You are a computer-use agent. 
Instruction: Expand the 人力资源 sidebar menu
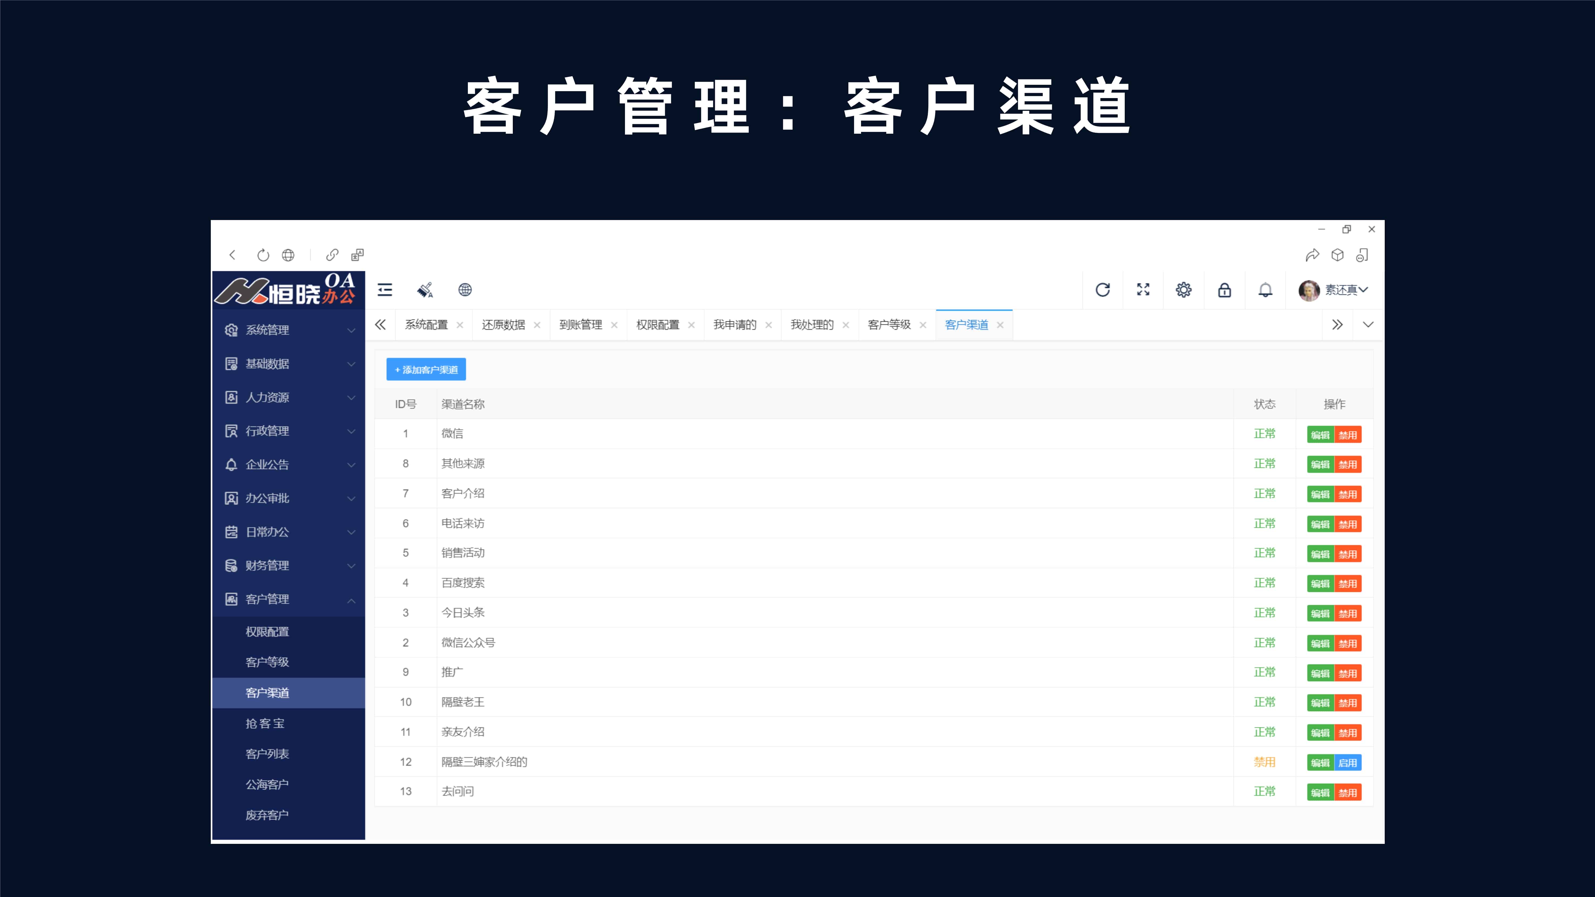288,397
